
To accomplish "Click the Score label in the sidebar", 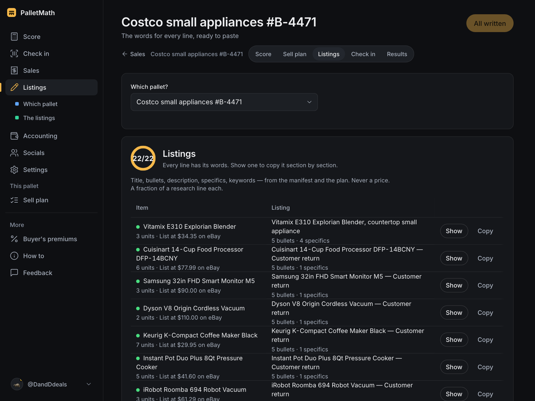I will coord(32,37).
